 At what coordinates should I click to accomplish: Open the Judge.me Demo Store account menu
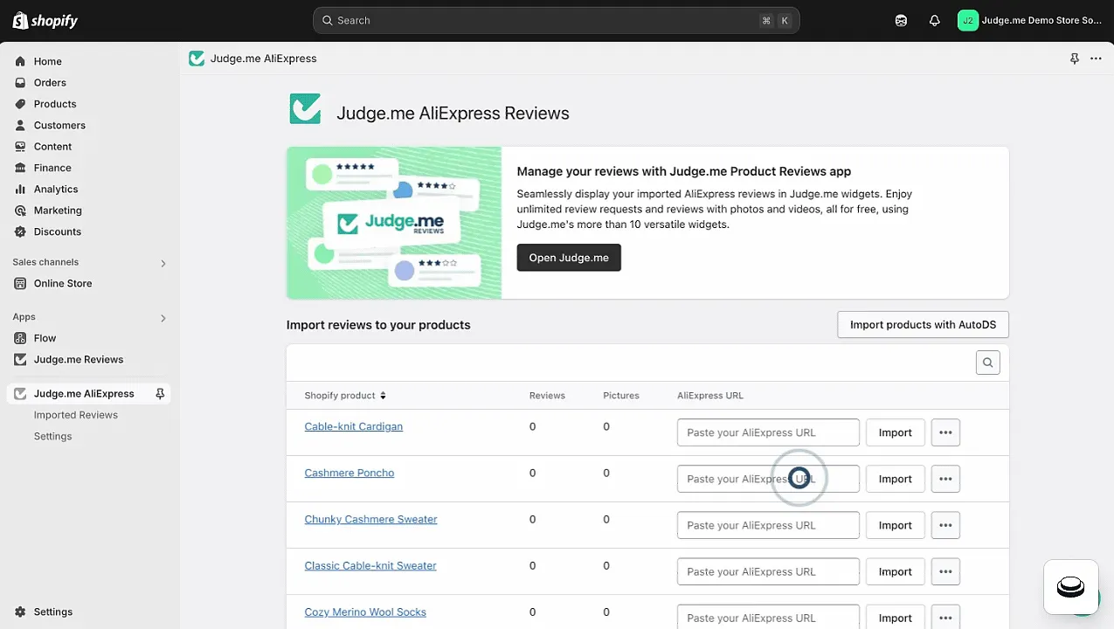[x=1030, y=20]
